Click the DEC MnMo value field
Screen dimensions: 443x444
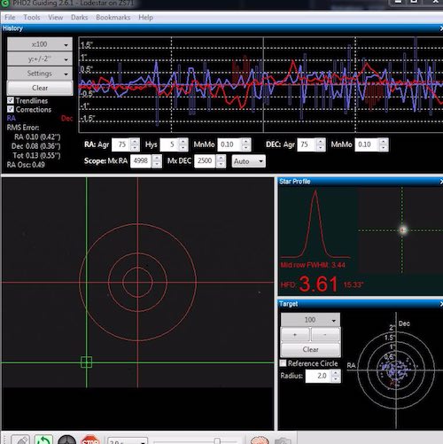tap(367, 144)
